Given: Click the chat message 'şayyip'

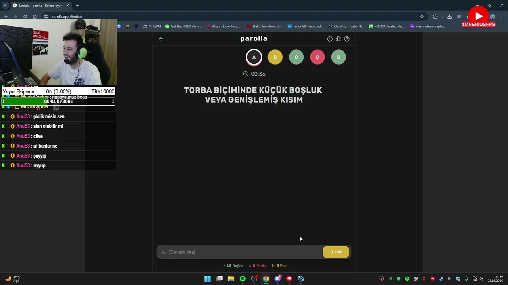Looking at the screenshot, I should [40, 156].
